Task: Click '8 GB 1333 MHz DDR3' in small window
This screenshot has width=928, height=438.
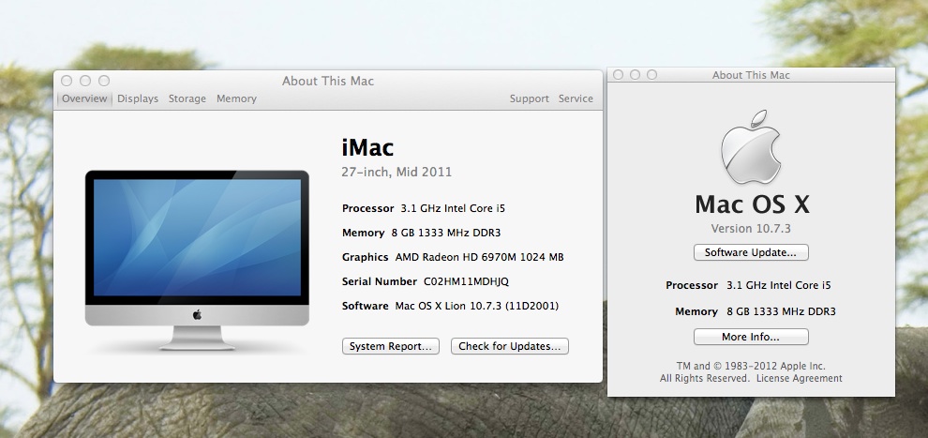Action: coord(781,311)
